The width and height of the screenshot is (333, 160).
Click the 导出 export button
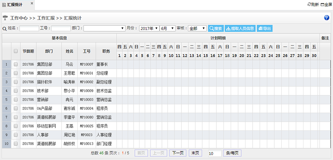point(265,28)
